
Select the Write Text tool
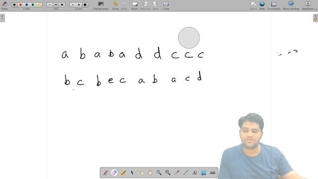click(195, 173)
